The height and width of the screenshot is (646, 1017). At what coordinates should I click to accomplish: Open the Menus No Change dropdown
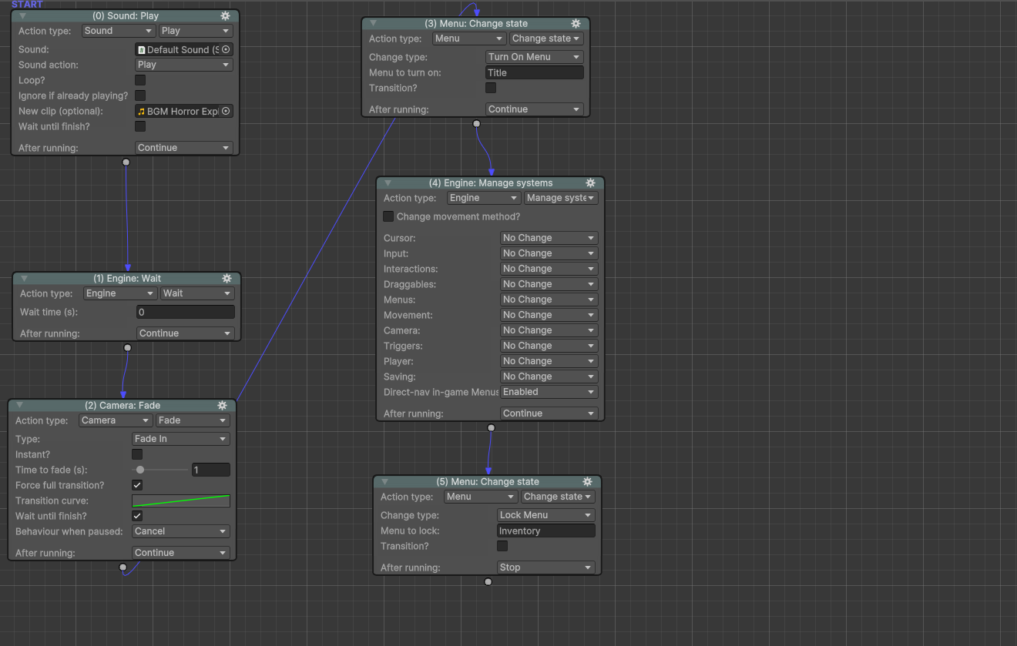pos(549,300)
